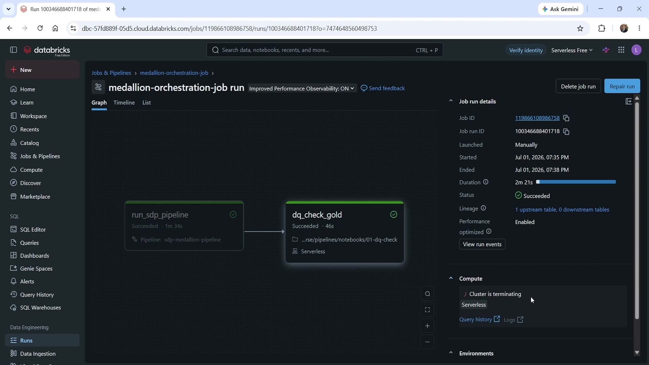Click the Duration progress bar

576,182
